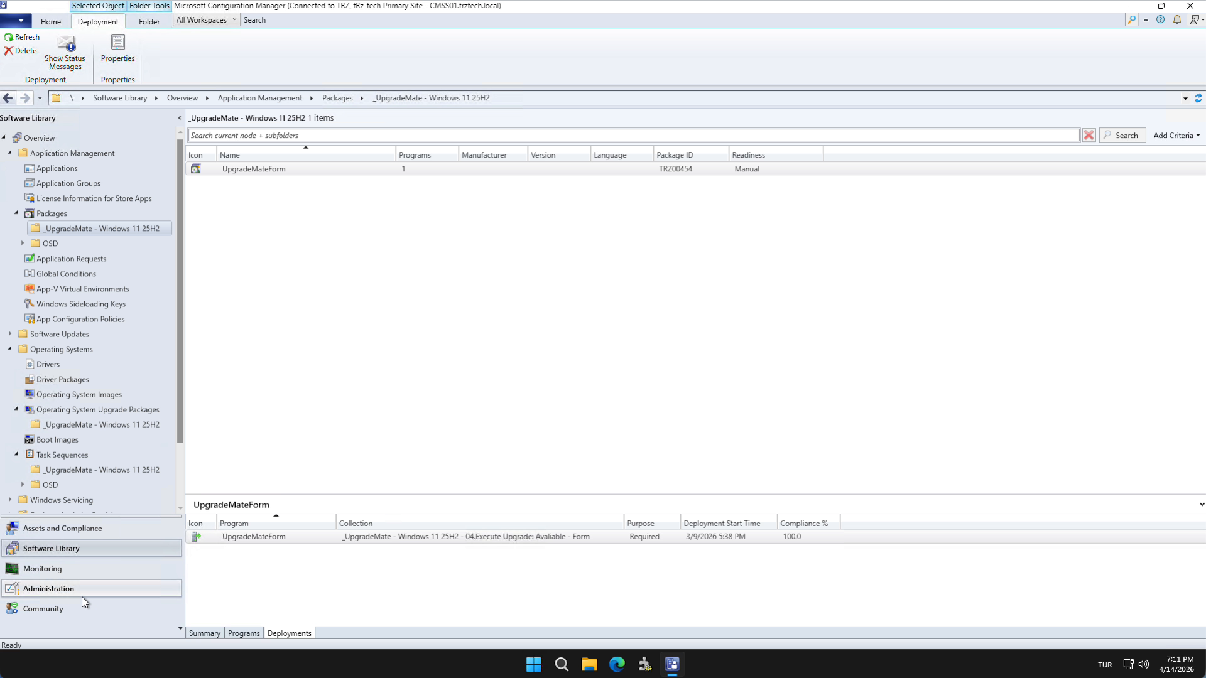
Task: Click Configuration Manager taskbar icon
Action: click(672, 664)
